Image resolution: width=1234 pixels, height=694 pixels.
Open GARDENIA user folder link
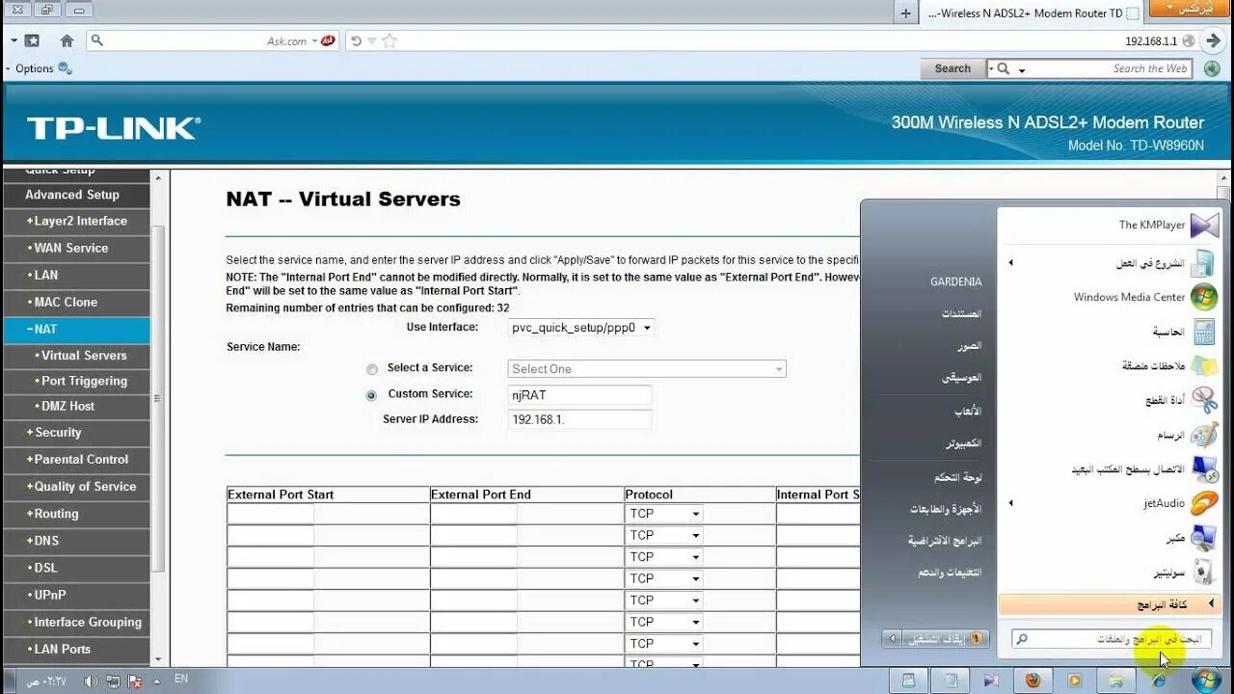pos(956,282)
